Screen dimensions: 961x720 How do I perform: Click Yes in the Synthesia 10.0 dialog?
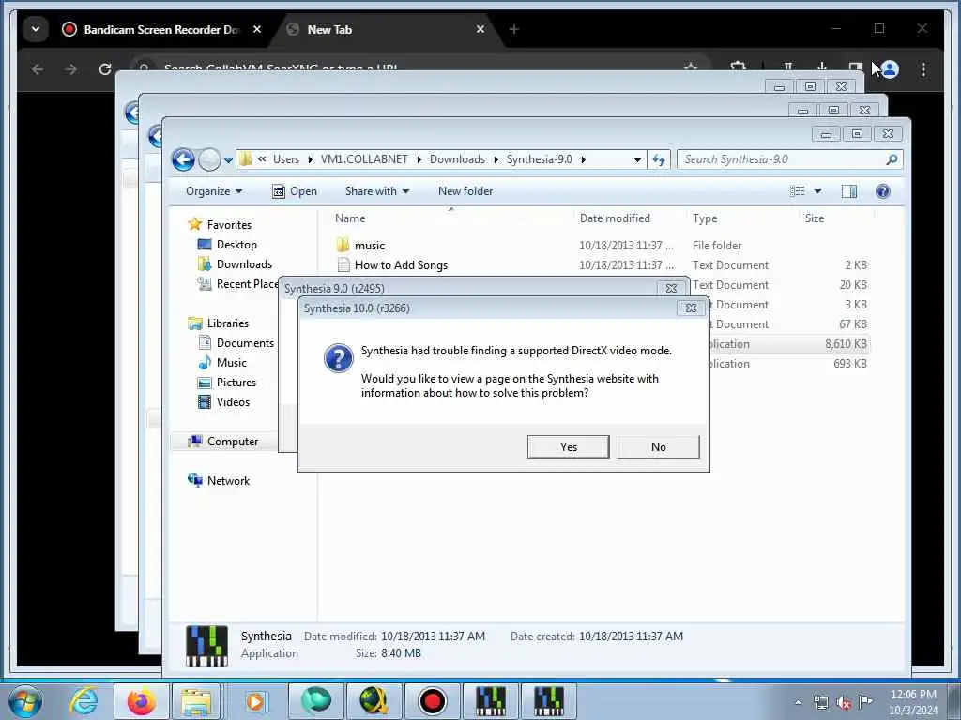568,447
